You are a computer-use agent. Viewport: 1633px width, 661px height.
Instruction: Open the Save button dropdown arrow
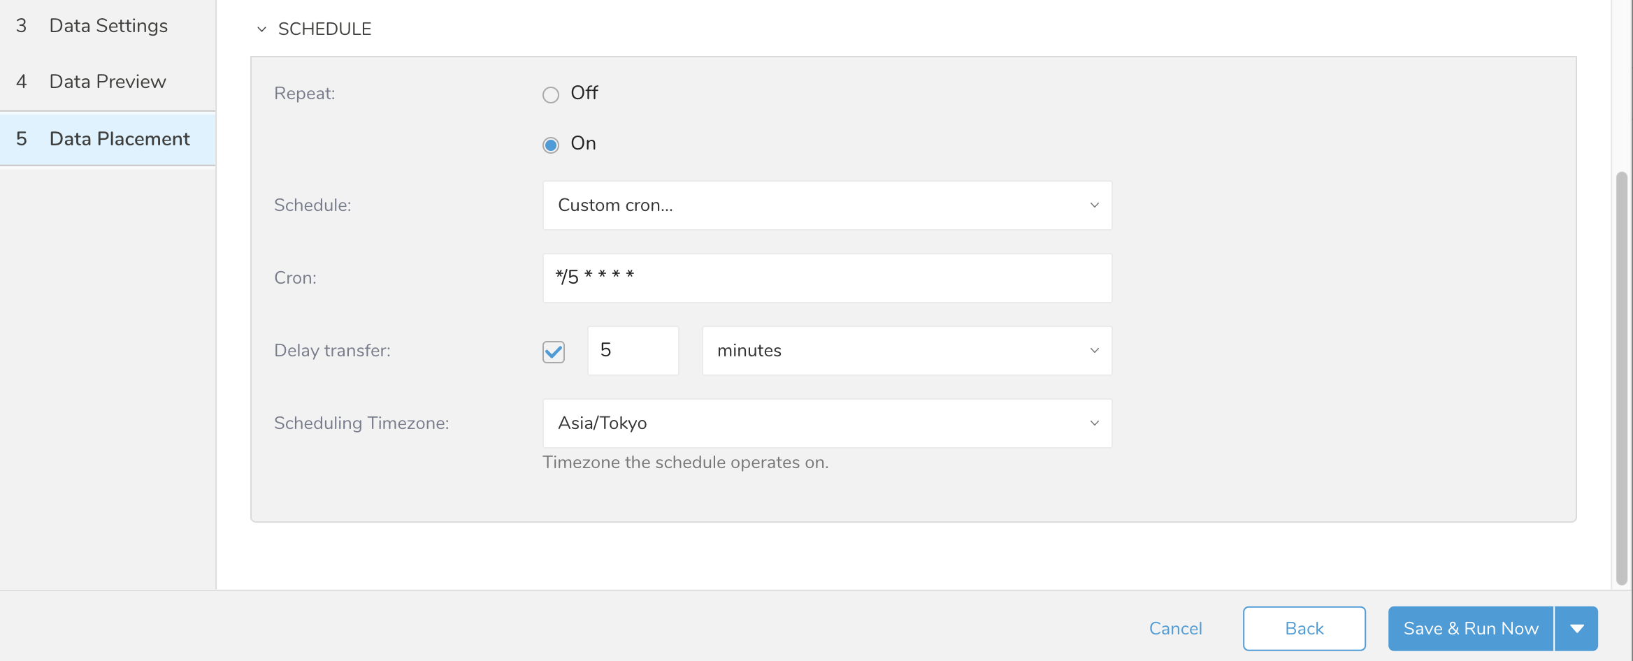pyautogui.click(x=1576, y=628)
